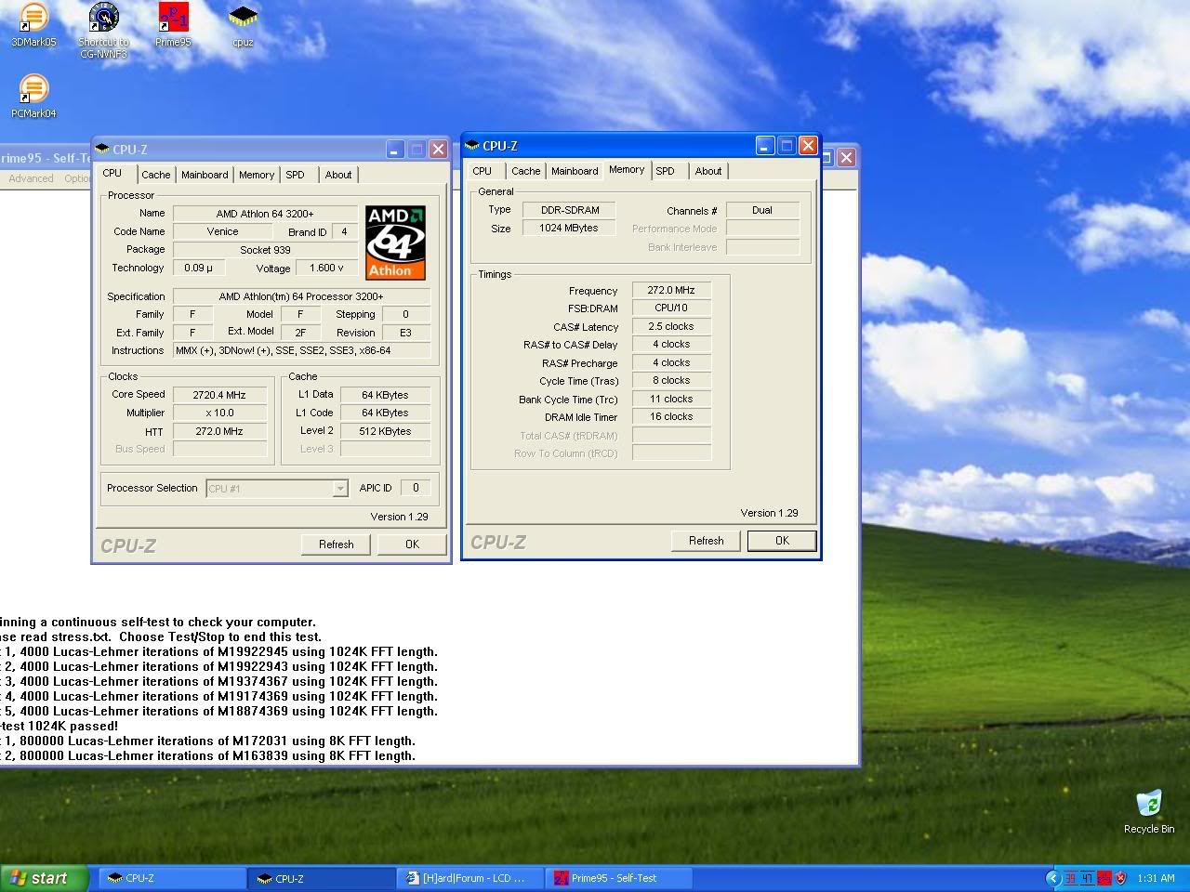Select the Mainboard tab in left CPU-Z window
1190x892 pixels.
point(205,175)
